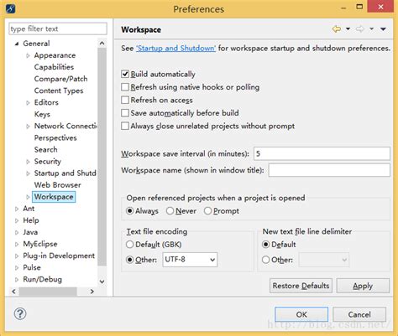Disable Build automatically checkbox
Viewport: 398px width, 336px height.
coord(125,74)
